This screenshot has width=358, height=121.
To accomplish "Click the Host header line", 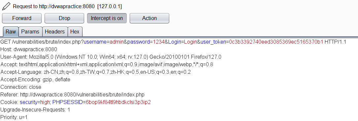I will (29, 49).
